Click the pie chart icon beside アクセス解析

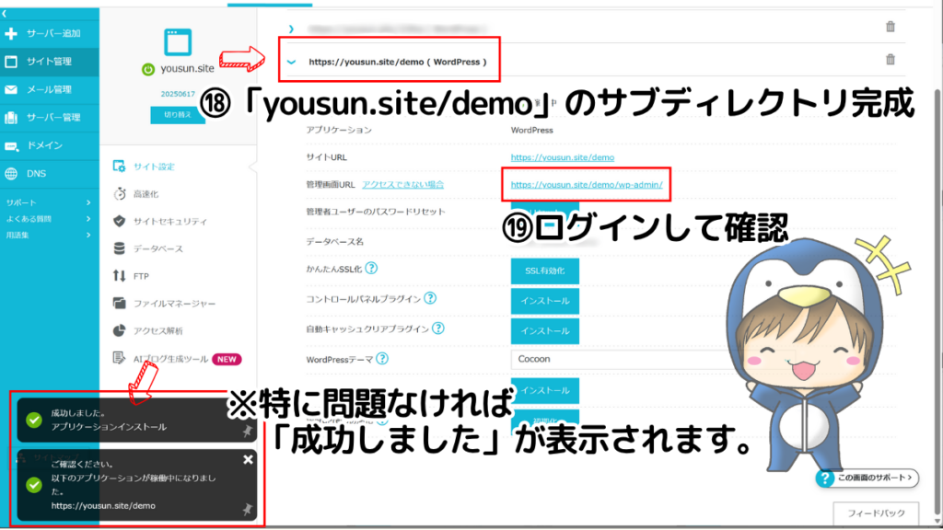pos(119,330)
